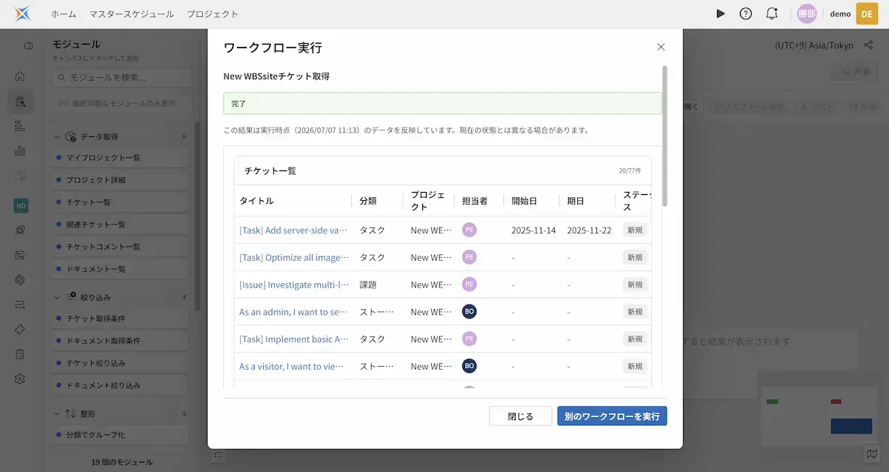Click the grid layout icon below the rocket icon

click(20, 255)
